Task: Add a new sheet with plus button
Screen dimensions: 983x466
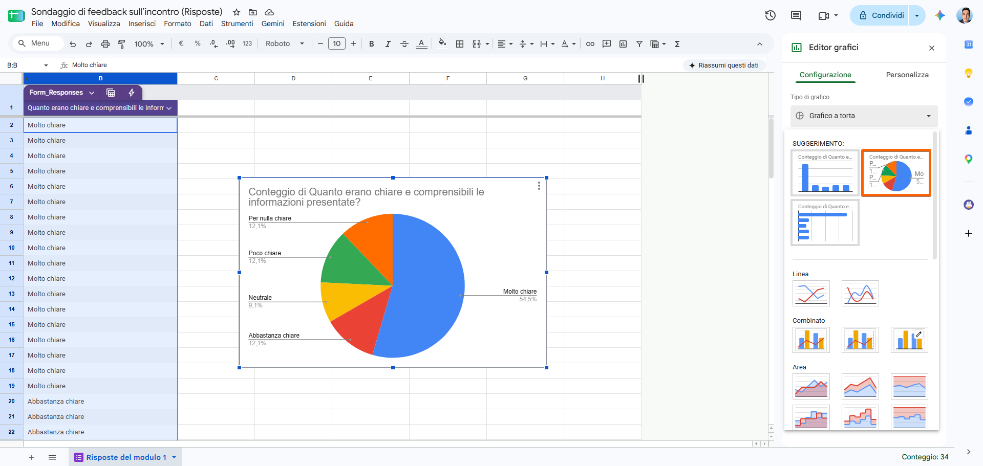Action: (x=32, y=457)
